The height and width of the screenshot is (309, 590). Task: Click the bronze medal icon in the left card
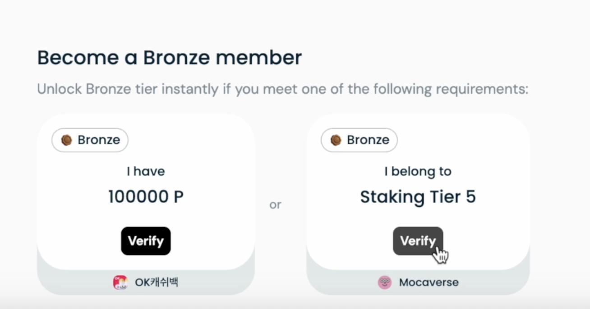pyautogui.click(x=67, y=140)
